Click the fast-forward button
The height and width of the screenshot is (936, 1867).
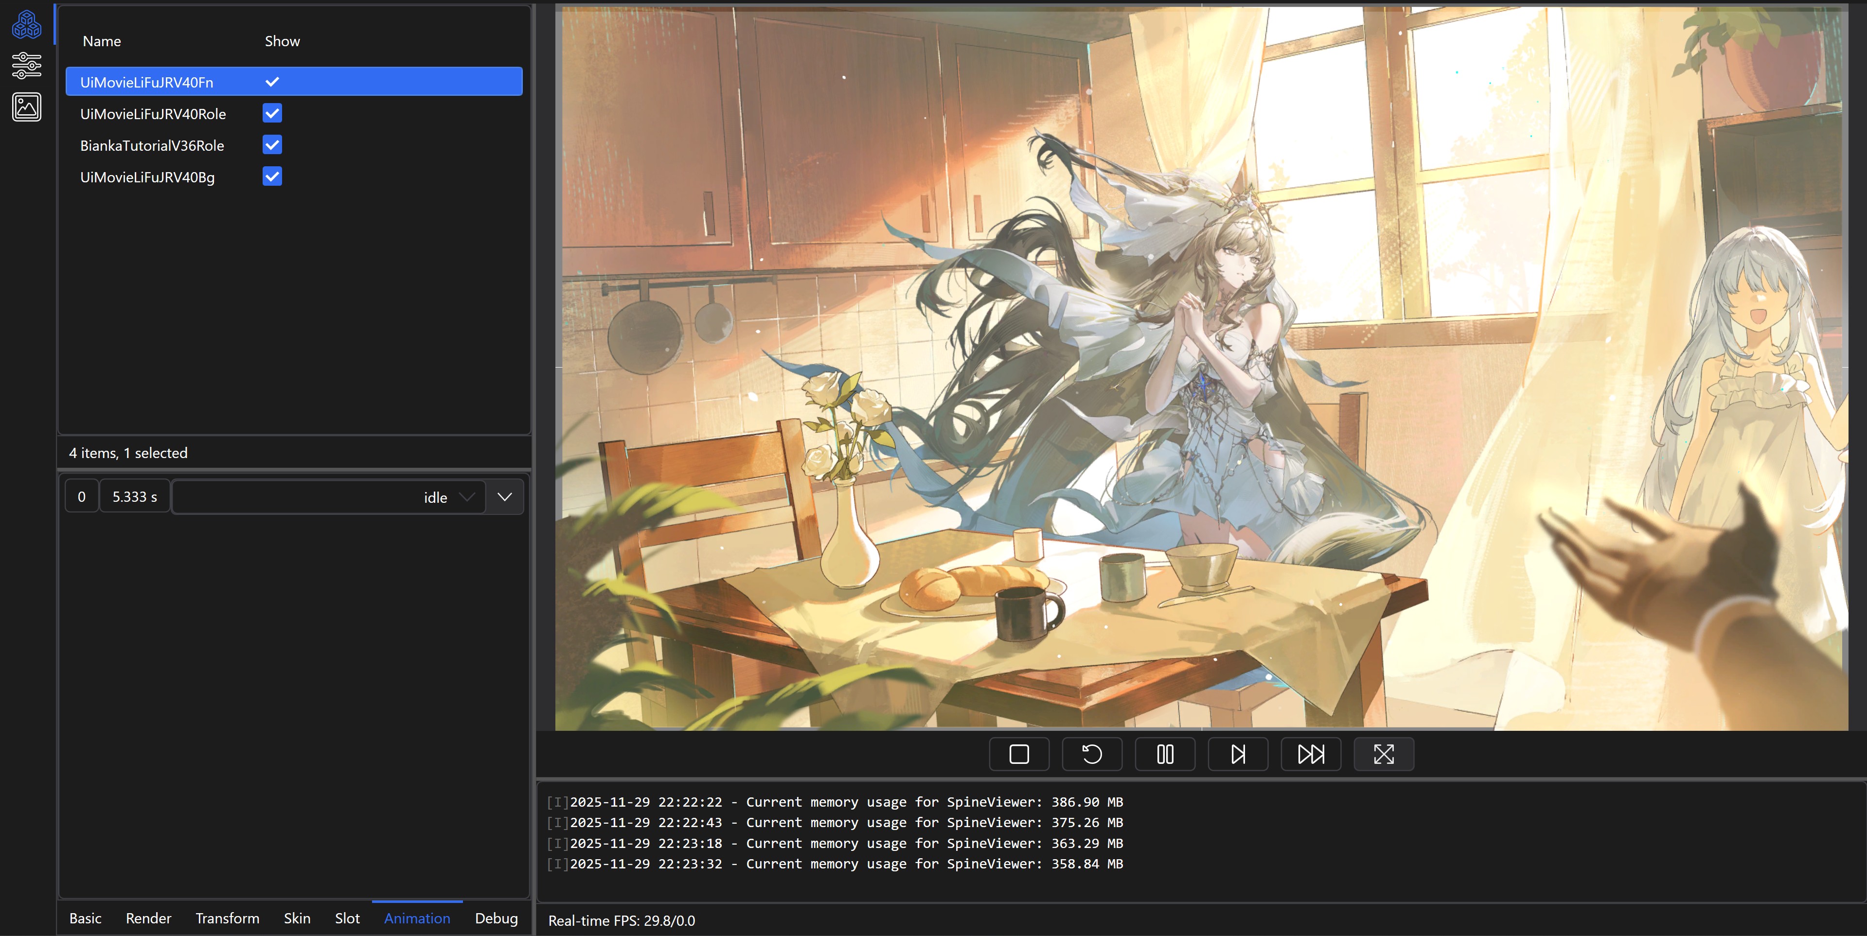[1310, 754]
